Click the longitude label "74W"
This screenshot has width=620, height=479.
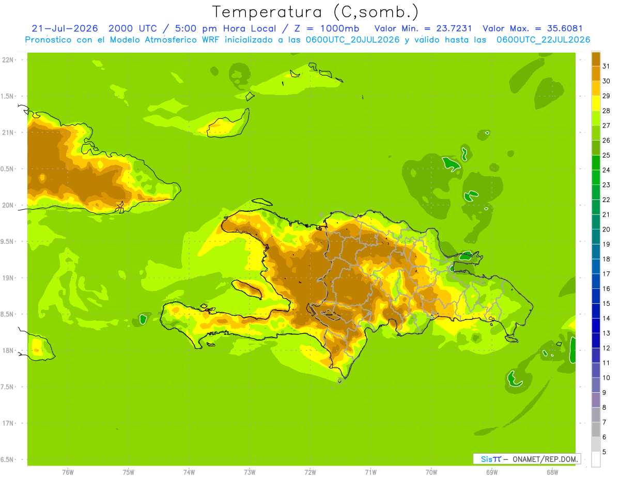coord(189,472)
